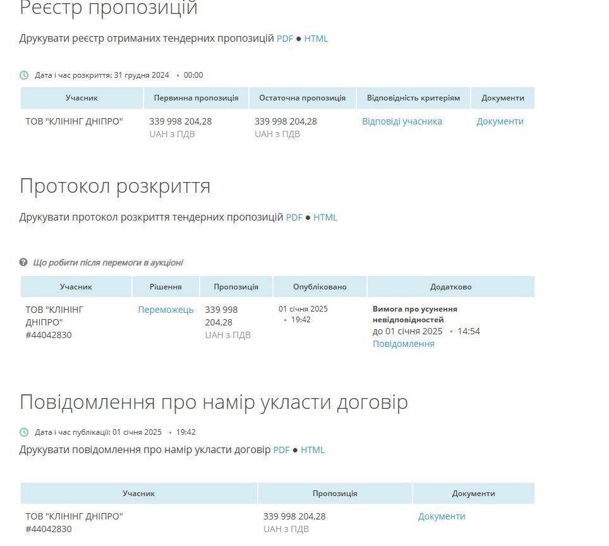Open HTML version of proposals registry

[317, 39]
